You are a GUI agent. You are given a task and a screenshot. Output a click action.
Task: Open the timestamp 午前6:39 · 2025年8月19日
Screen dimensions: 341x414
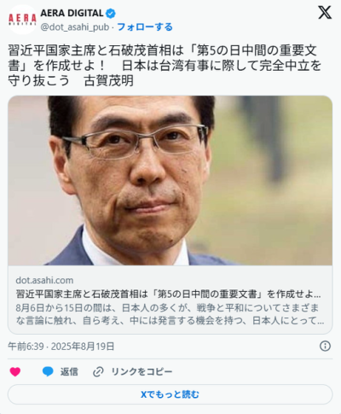tap(61, 347)
